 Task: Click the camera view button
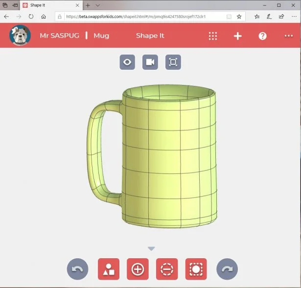(x=150, y=62)
